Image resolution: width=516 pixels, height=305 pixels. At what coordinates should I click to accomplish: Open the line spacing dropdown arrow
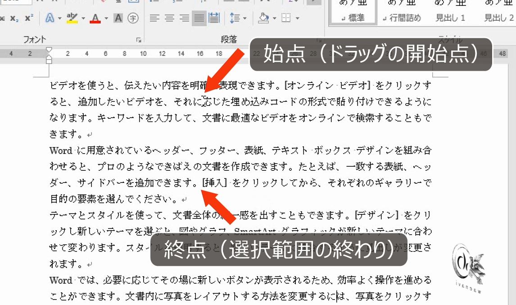(244, 18)
